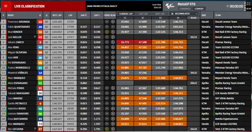Image resolution: width=252 pixels, height=132 pixels.
Task: Toggle fullscreen with the expand icon
Action: pos(248,4)
